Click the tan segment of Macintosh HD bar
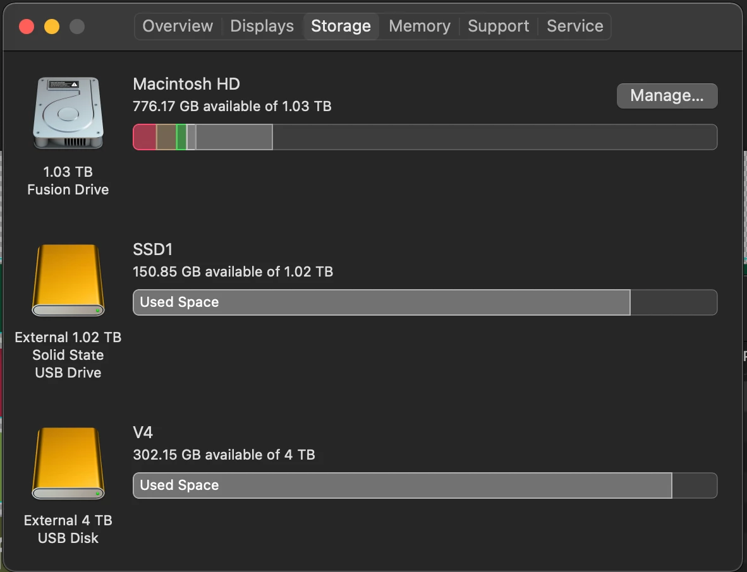Image resolution: width=747 pixels, height=572 pixels. tap(166, 137)
